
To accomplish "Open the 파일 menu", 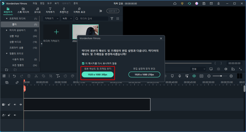I will click(x=35, y=3).
